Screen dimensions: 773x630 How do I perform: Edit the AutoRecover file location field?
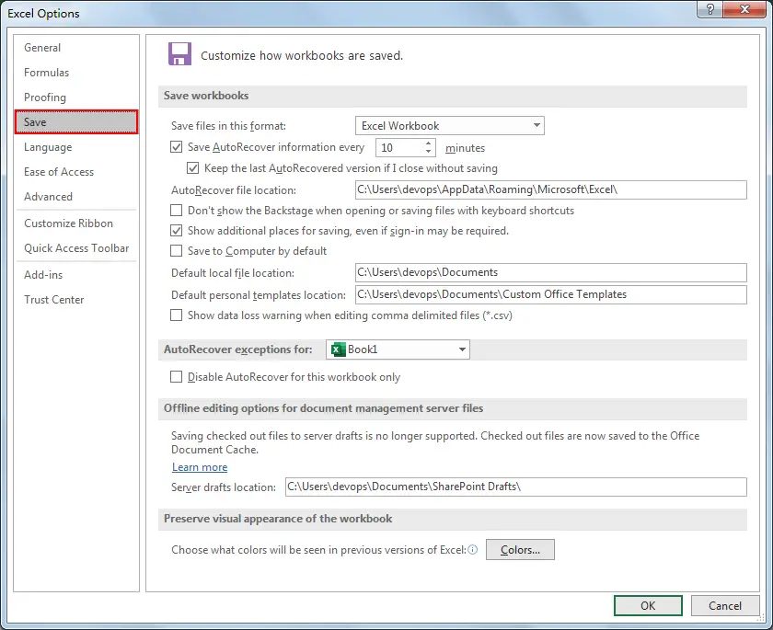coord(550,189)
